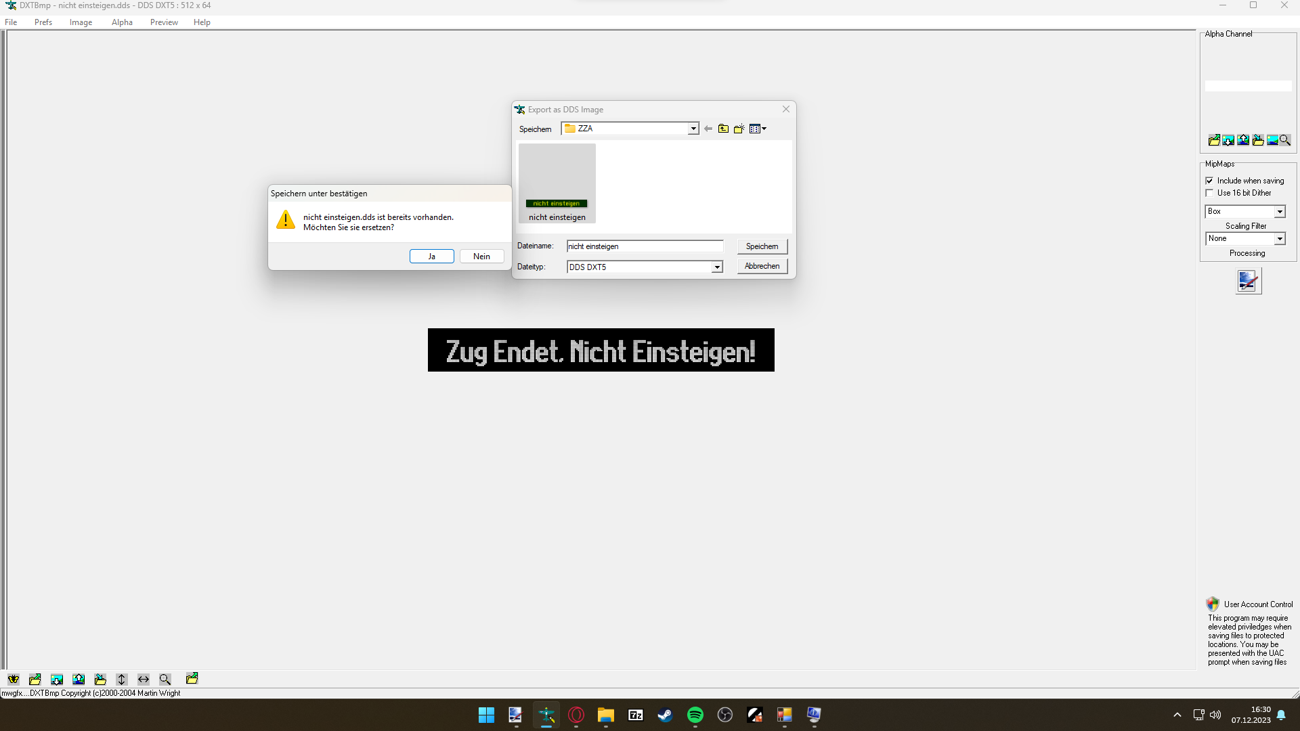Click the create new folder icon in dialog

pos(739,129)
